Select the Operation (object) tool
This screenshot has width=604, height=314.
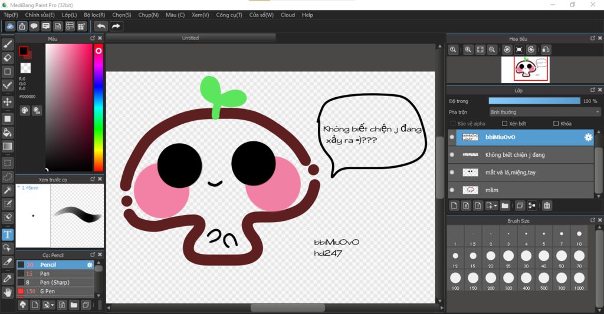pos(7,248)
